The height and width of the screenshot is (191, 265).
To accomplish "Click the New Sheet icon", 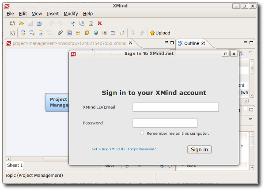I will (x=12, y=33).
